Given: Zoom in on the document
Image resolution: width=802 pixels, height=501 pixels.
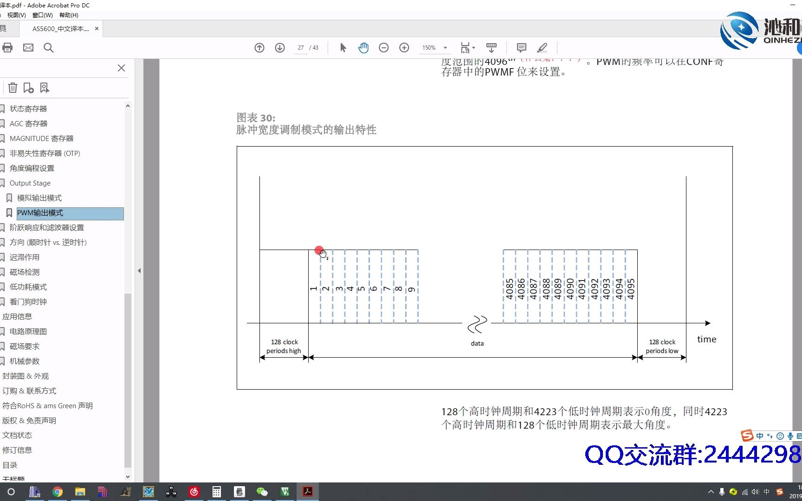Looking at the screenshot, I should point(404,48).
